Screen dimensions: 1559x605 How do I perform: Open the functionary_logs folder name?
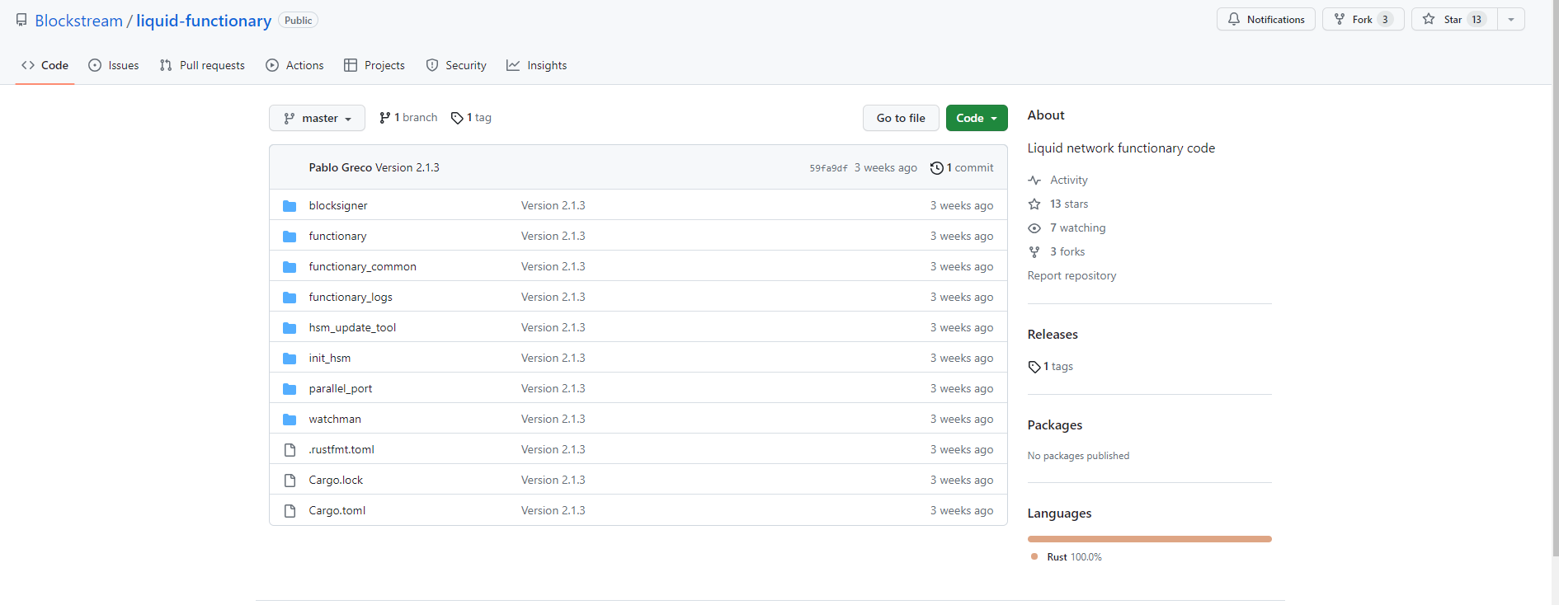351,298
